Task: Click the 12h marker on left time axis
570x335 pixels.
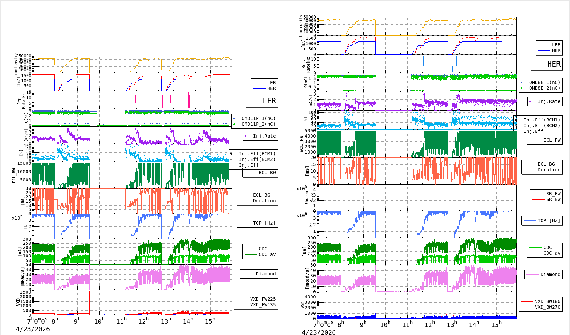Action: click(143, 321)
